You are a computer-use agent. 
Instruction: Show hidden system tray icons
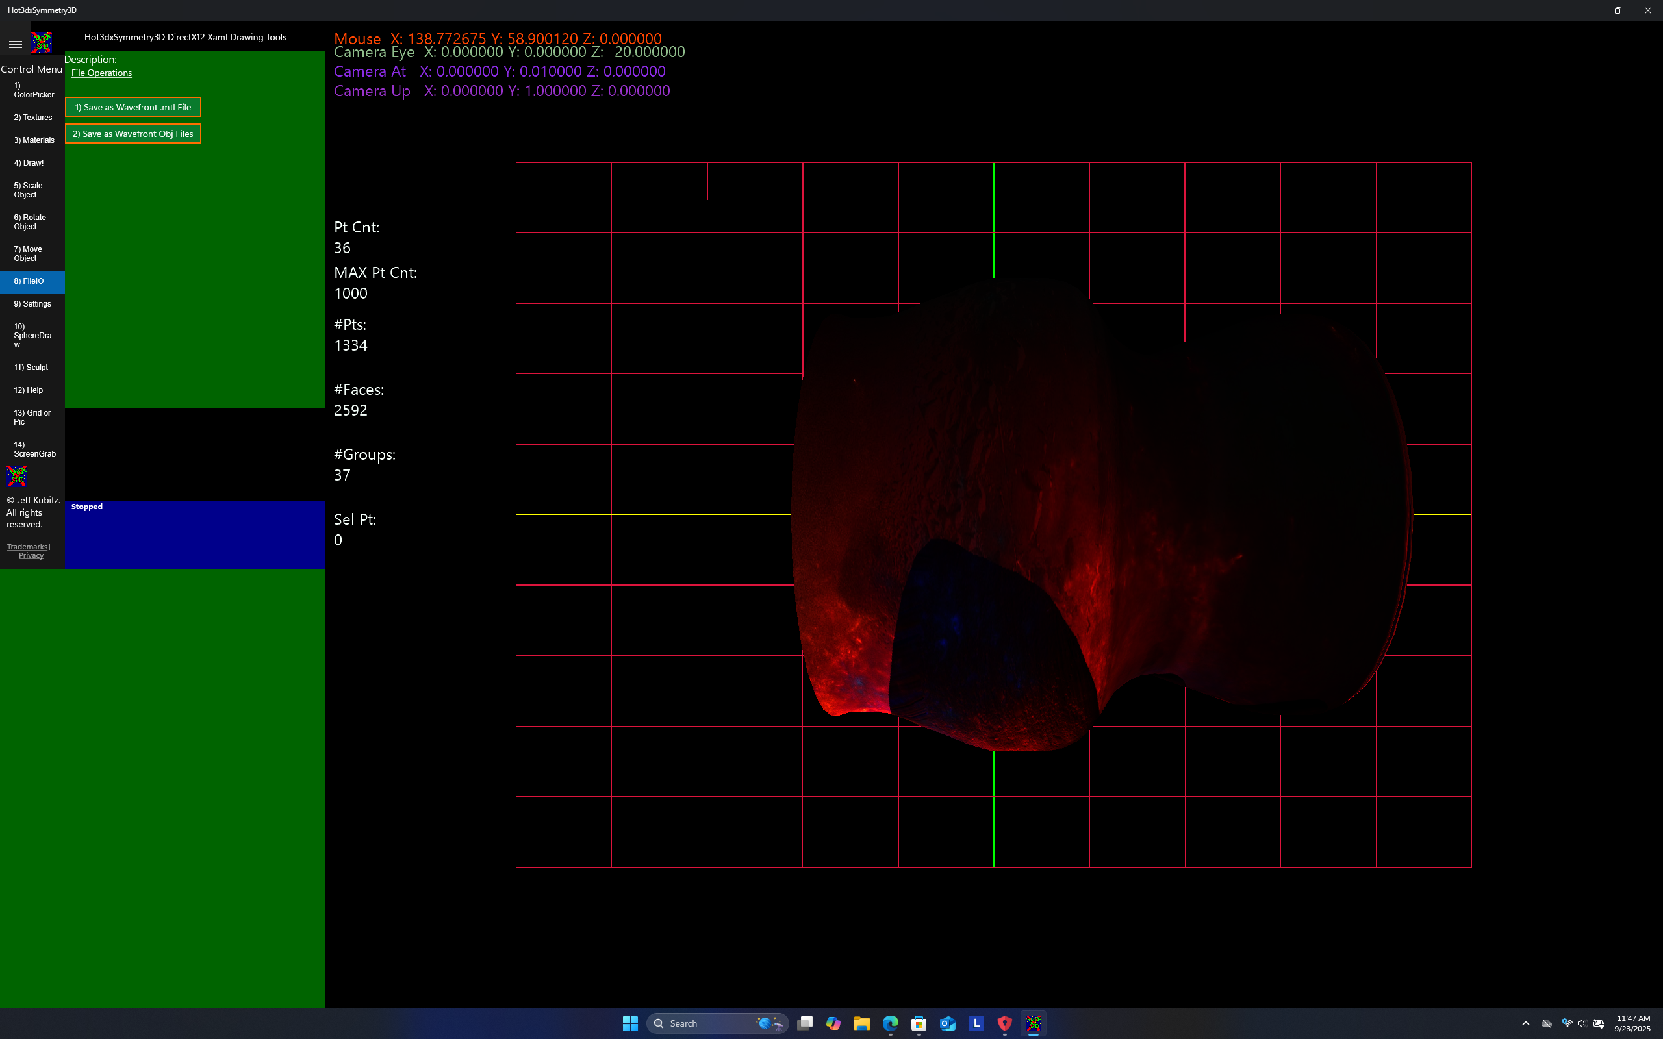click(x=1525, y=1023)
